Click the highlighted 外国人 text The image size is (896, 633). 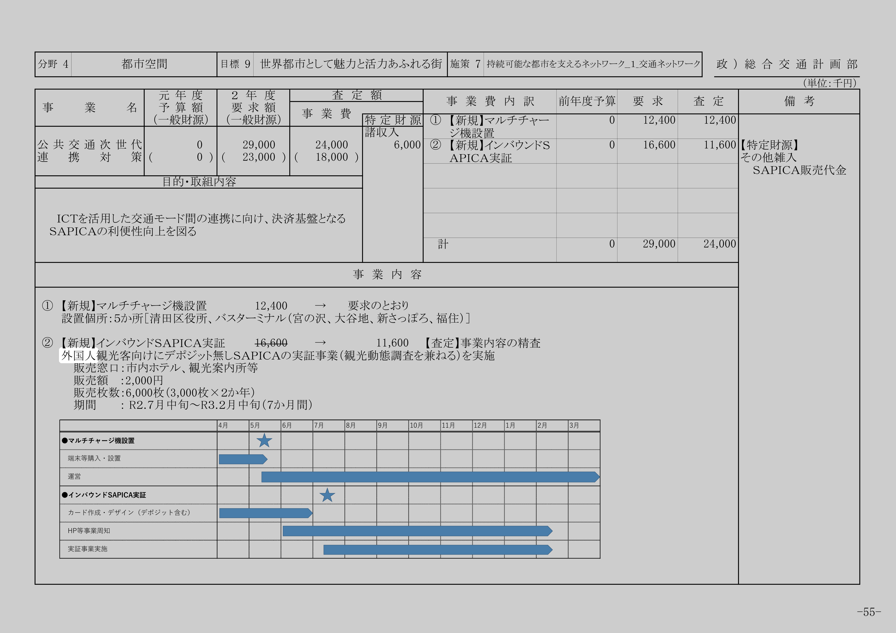point(78,355)
